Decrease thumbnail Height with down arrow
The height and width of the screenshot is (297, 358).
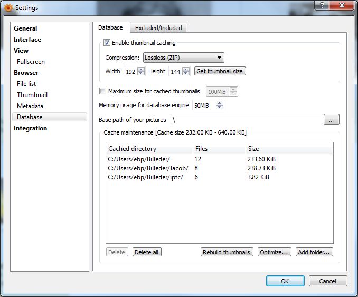[186, 73]
